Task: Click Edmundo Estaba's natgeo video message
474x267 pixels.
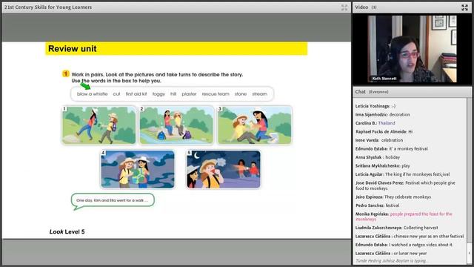Action: [404, 245]
